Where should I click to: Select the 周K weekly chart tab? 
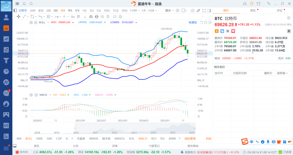[56, 11]
